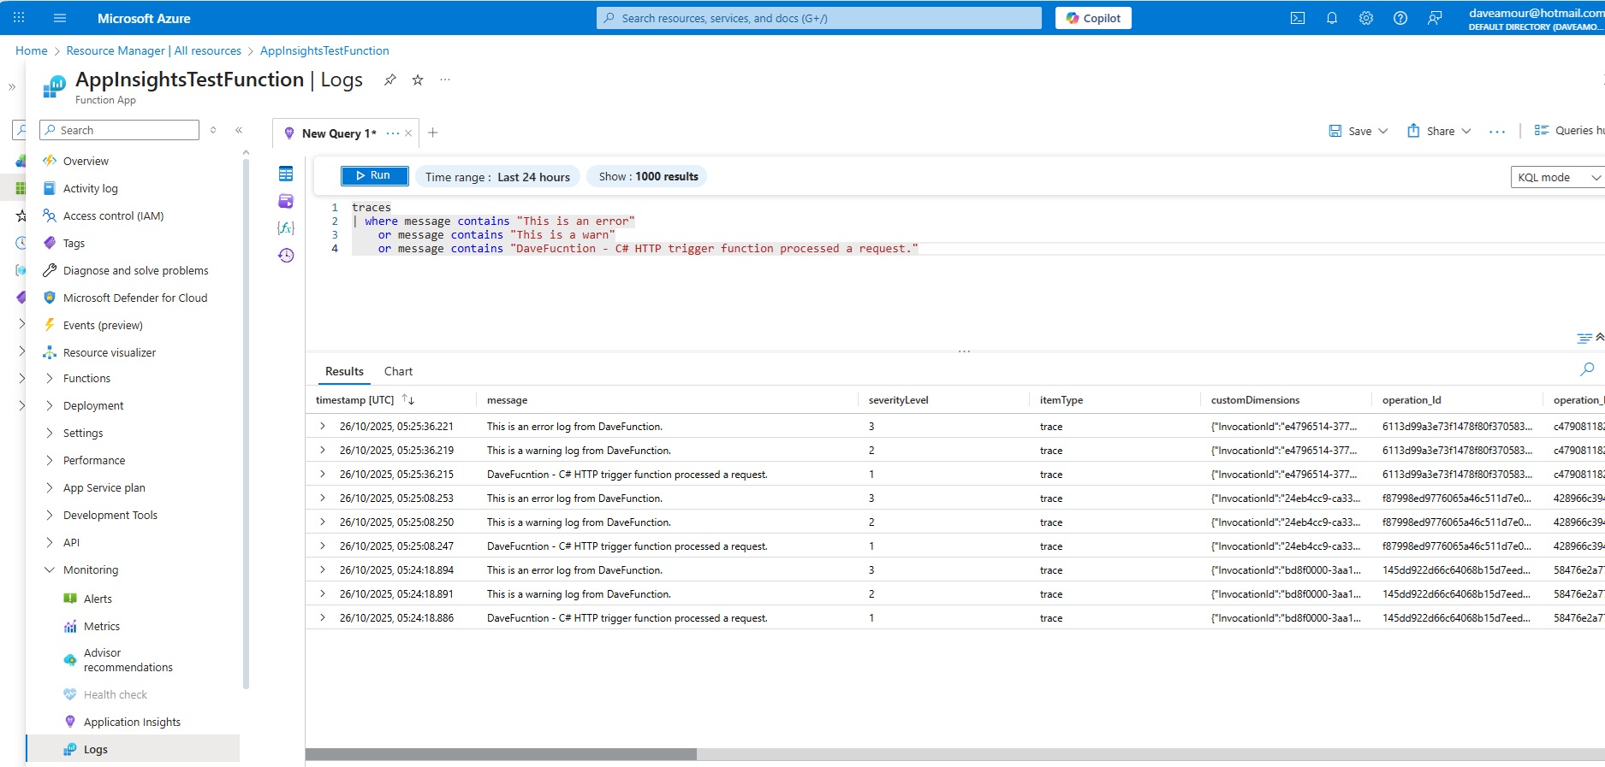
Task: Add a new query tab
Action: point(433,133)
